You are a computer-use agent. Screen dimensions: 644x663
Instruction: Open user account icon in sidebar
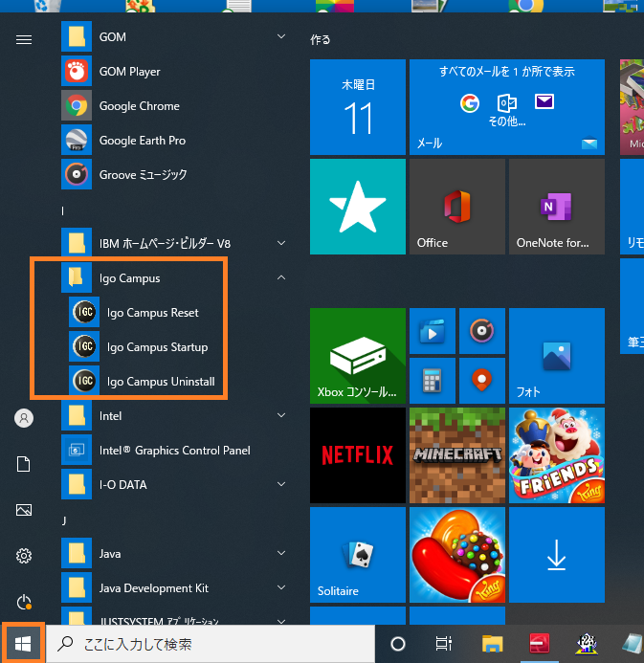point(24,418)
